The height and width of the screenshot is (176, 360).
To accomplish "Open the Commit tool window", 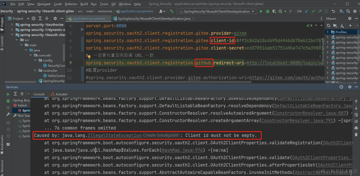I will 2,43.
